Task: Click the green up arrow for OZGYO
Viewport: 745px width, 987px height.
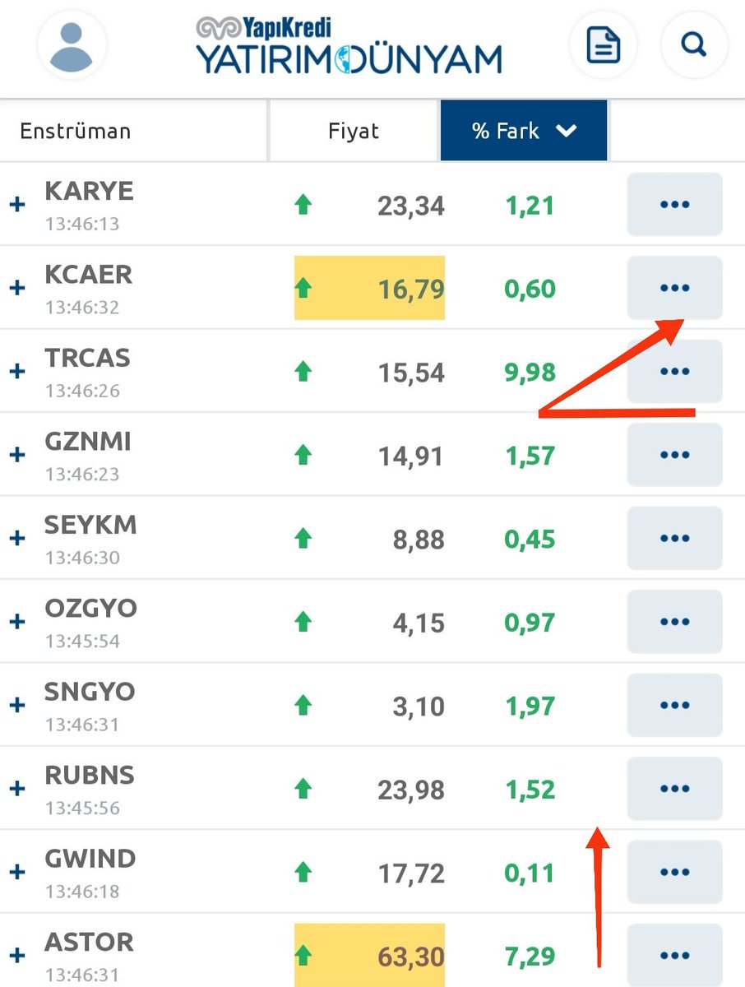Action: [303, 622]
